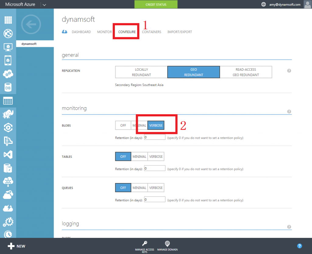
Task: Click the Manage Access Keys icon
Action: 145,246
